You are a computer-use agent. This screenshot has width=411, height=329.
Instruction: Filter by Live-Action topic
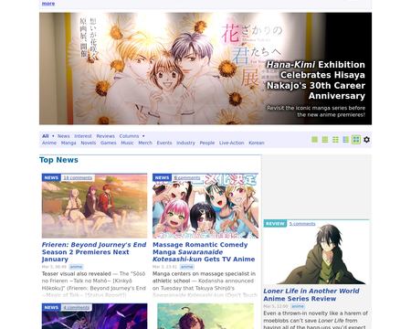[232, 143]
